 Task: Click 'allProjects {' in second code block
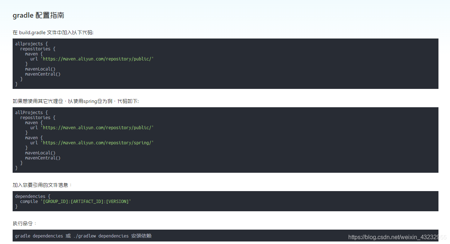[x=31, y=113]
